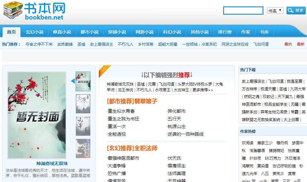This screenshot has height=182, width=307.
Task: Open the novel 大道争锋
Action: (x=117, y=166)
